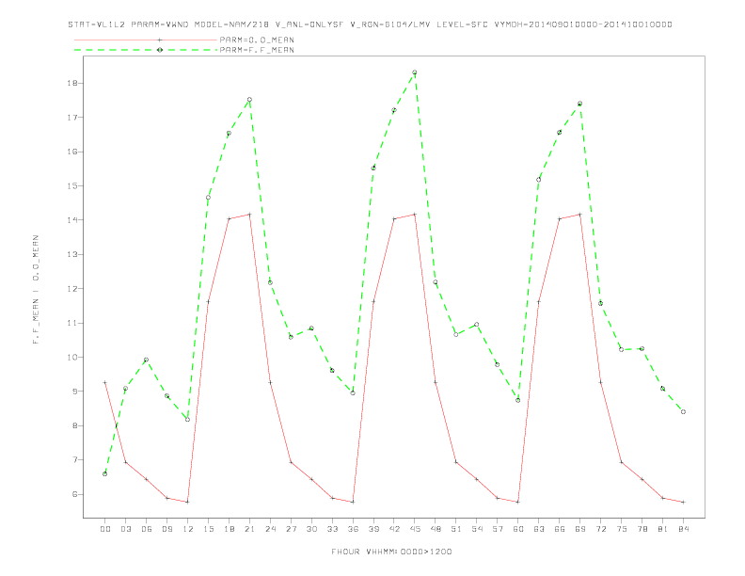745x576 pixels.
Task: Click the y-axis tick label 13
Action: (x=72, y=255)
